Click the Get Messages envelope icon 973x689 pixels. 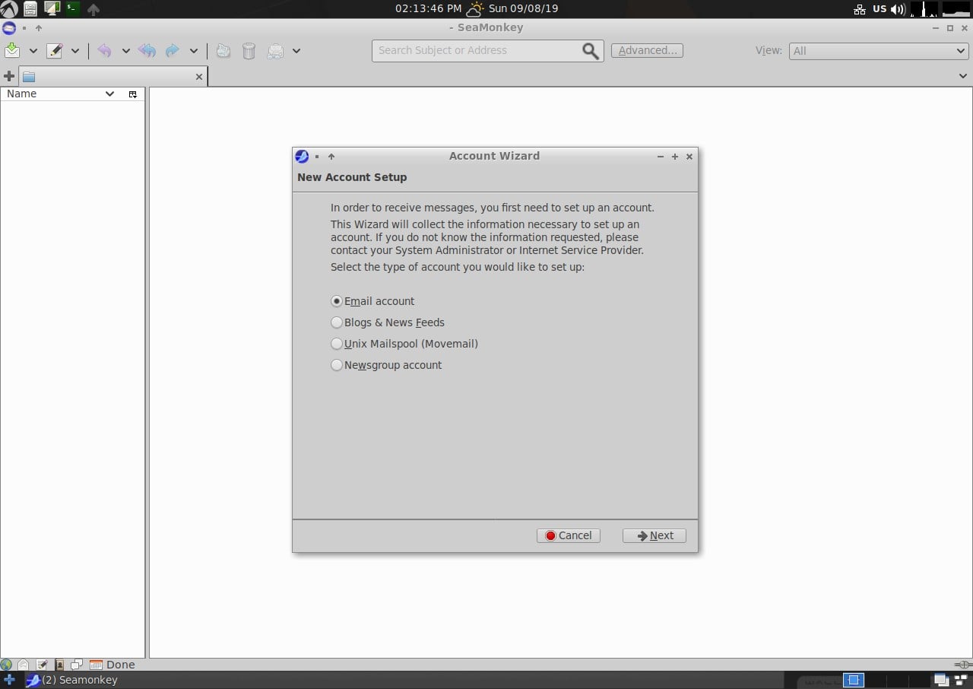(x=12, y=50)
